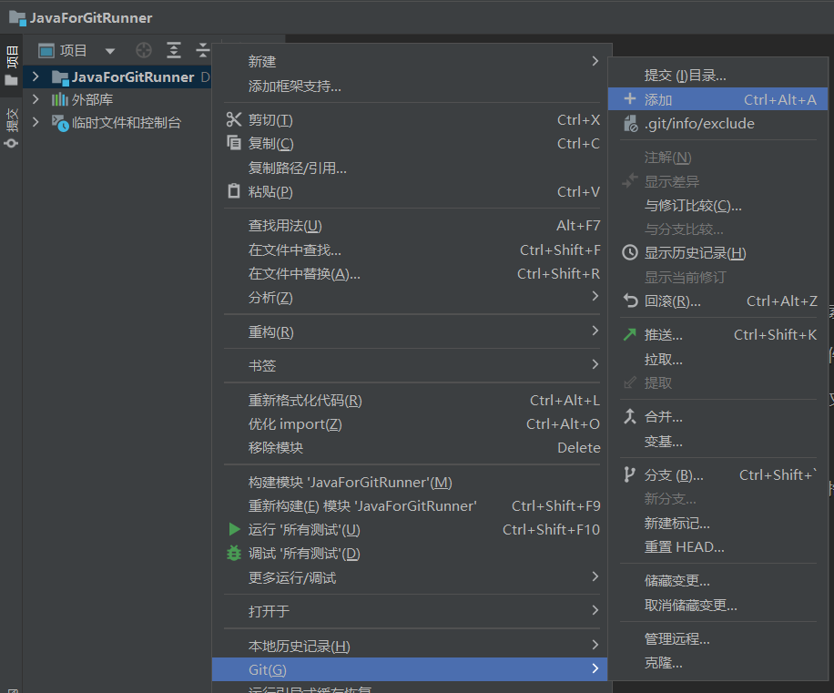Screen dimensions: 834x693
Task: Choose 提交 (I)目录... in Git submenu
Action: pyautogui.click(x=718, y=75)
